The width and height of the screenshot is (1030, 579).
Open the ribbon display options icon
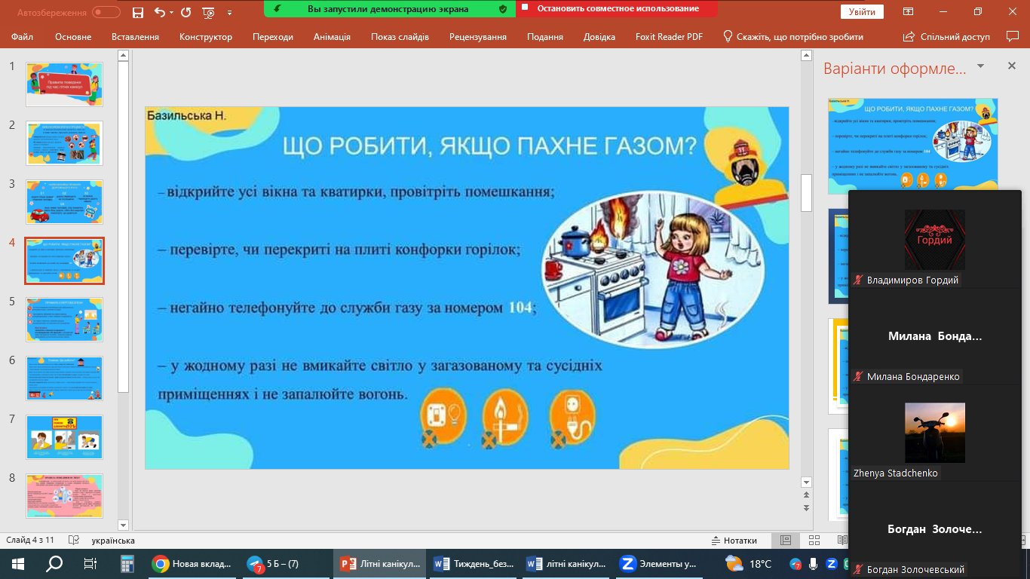(909, 12)
